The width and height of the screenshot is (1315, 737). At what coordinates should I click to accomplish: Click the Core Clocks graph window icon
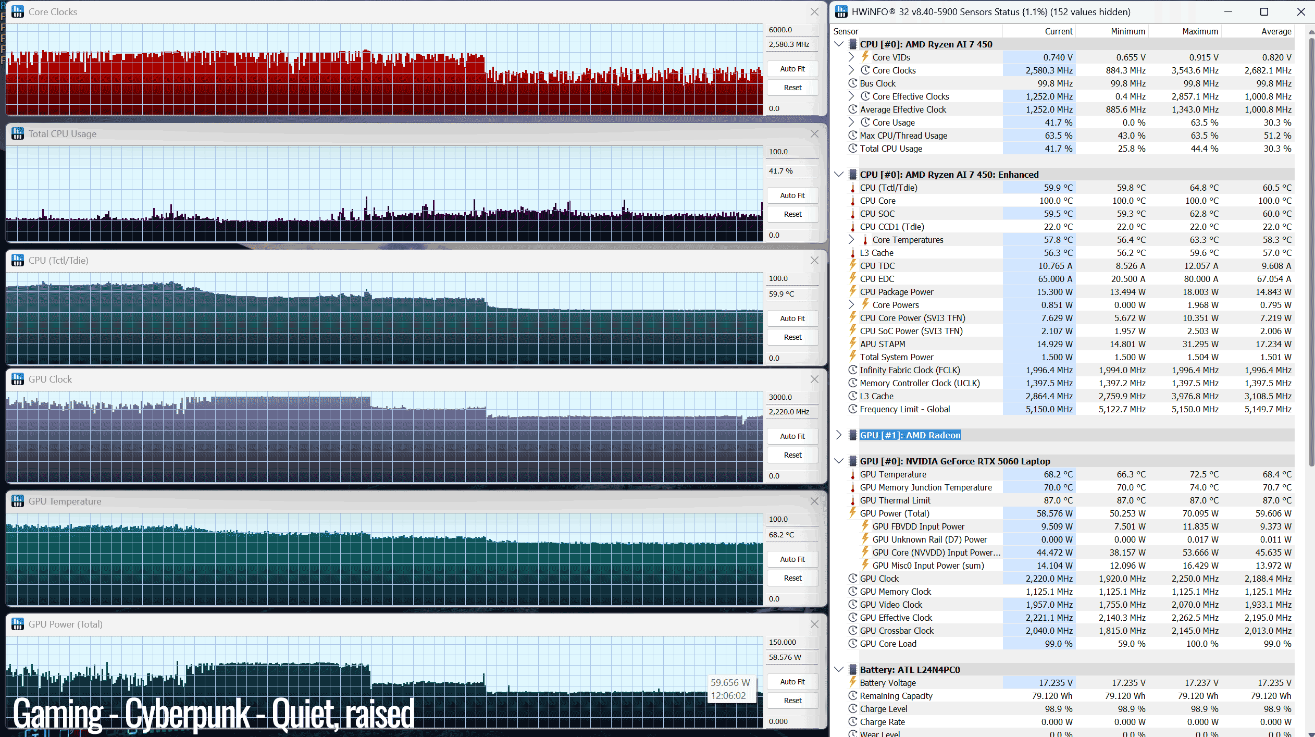tap(18, 11)
